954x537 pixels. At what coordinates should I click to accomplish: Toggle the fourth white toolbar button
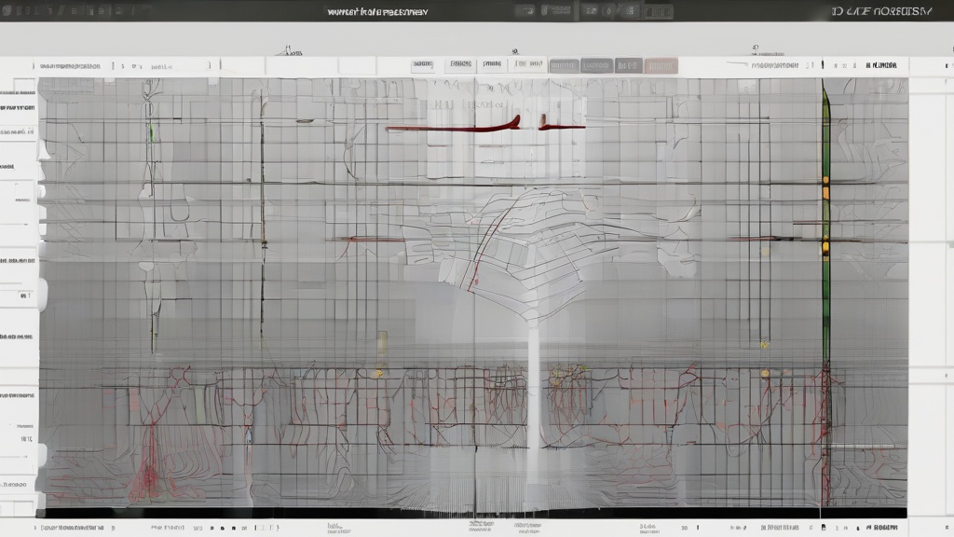[527, 65]
